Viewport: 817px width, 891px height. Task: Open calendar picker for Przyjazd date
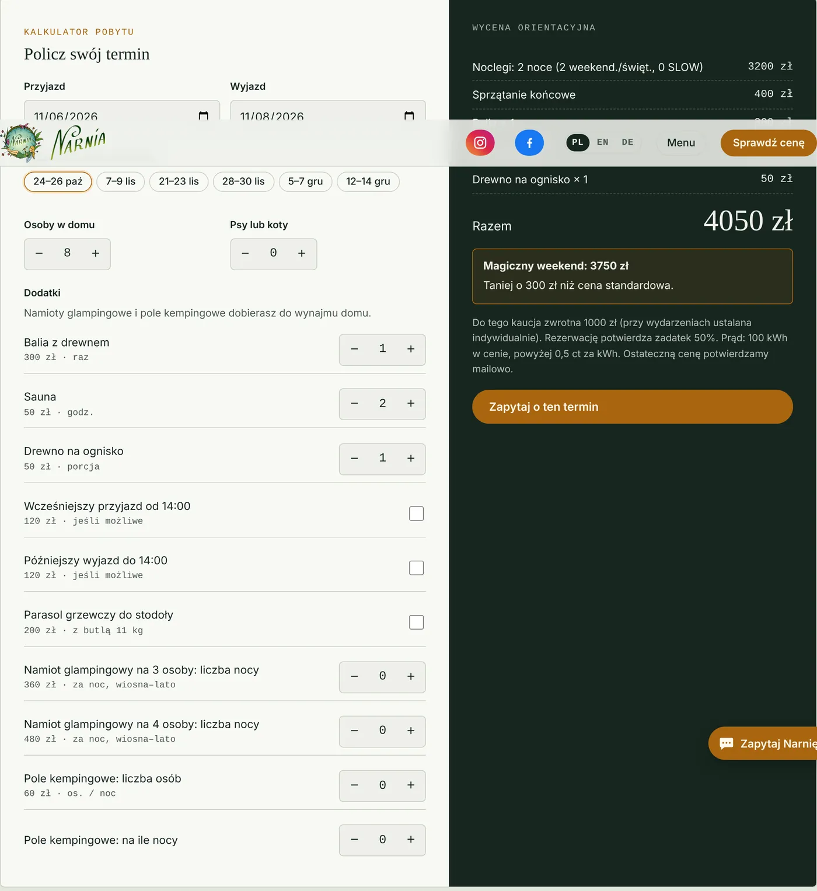pyautogui.click(x=203, y=116)
